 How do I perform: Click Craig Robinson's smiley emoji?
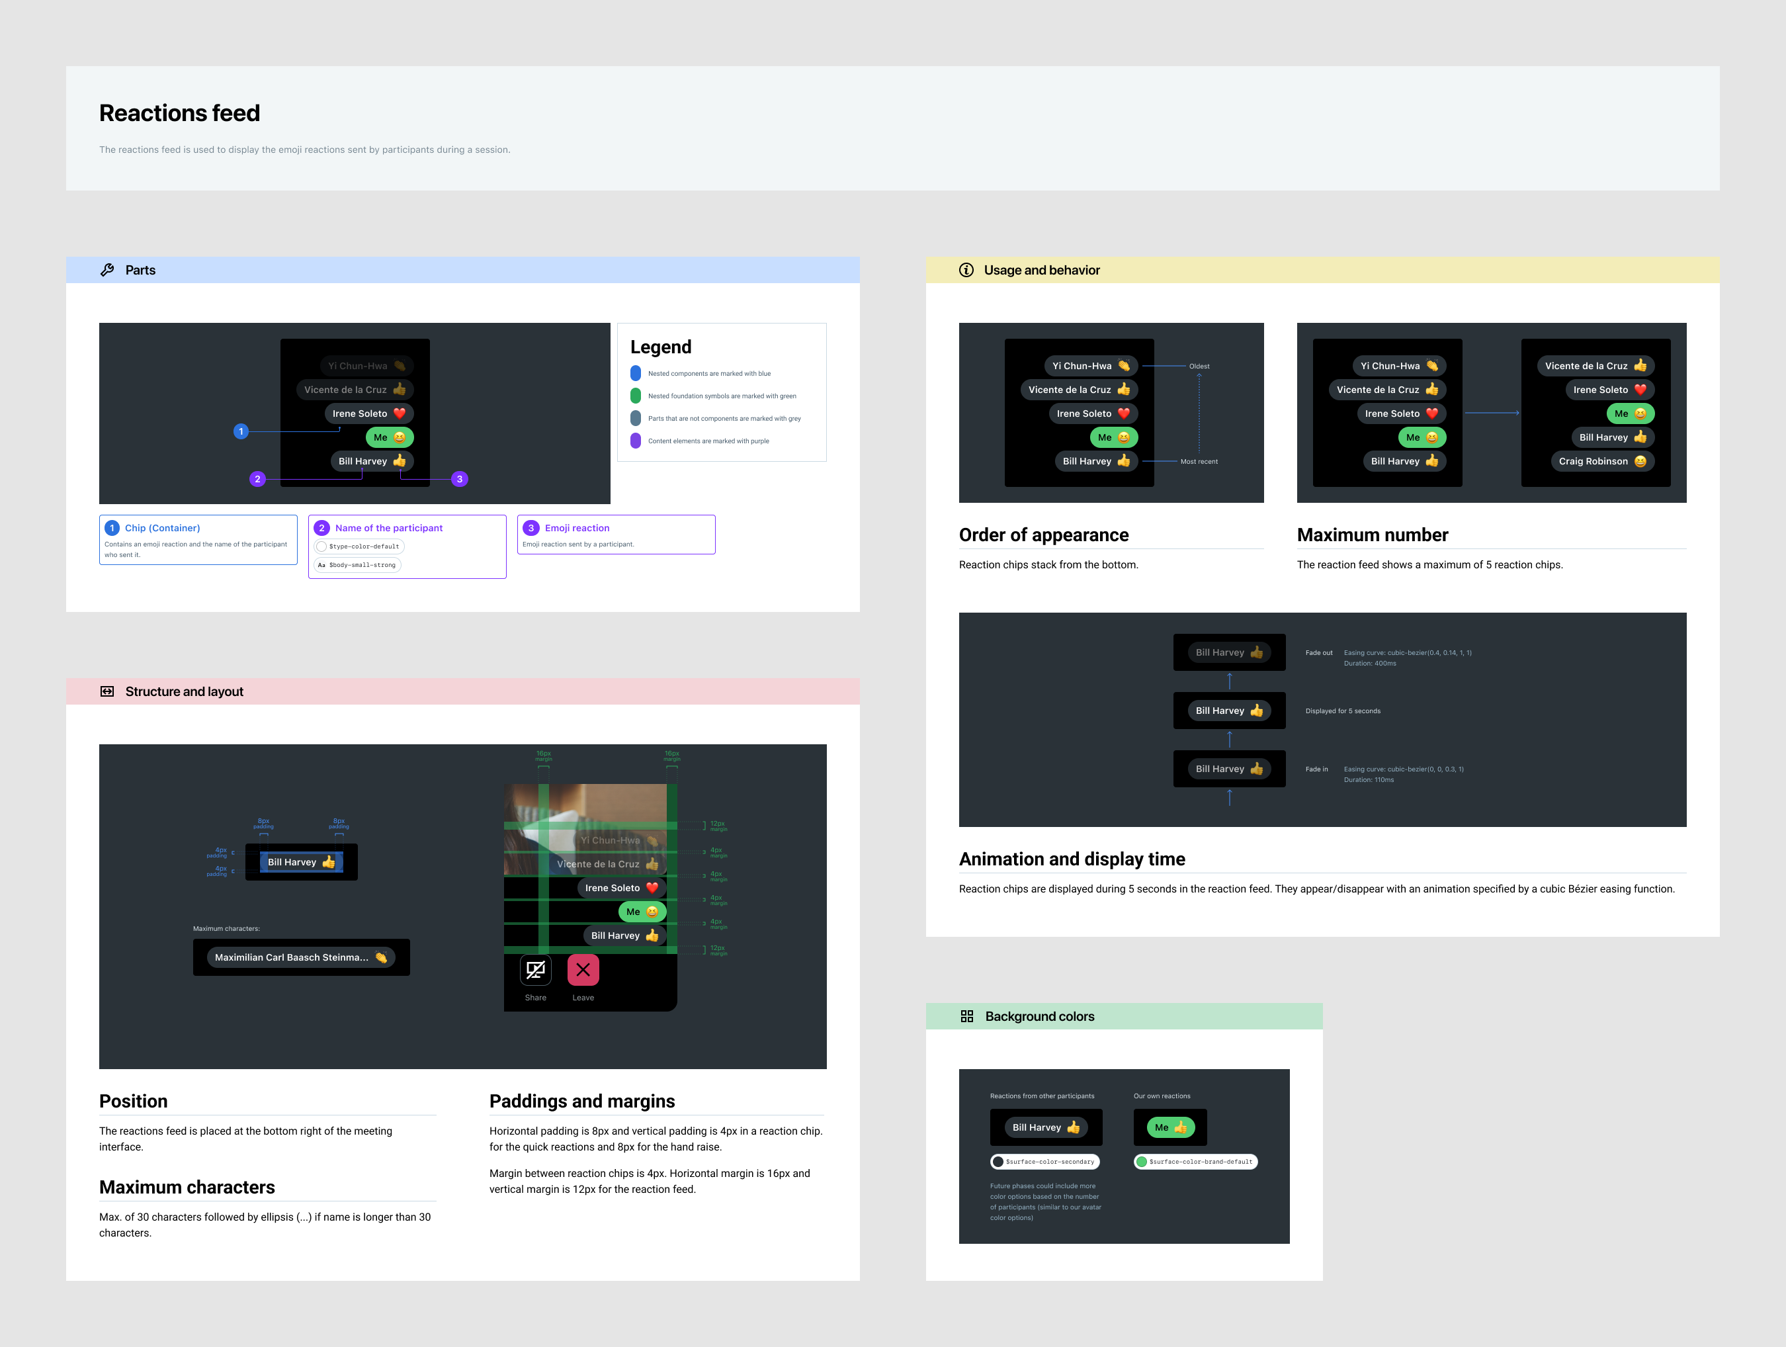pyautogui.click(x=1640, y=461)
